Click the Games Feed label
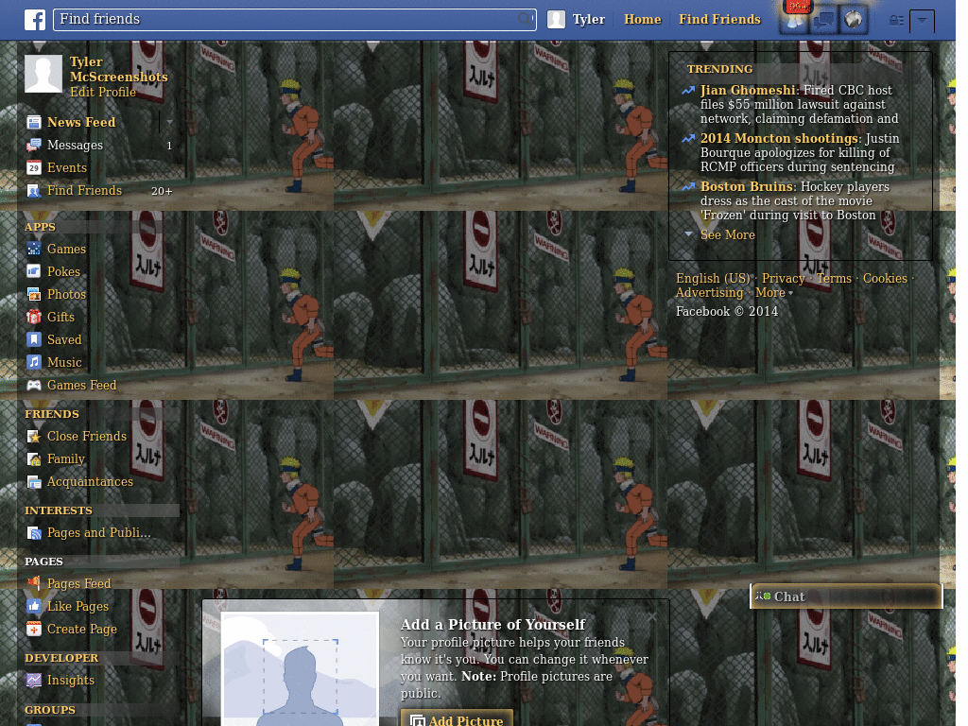The width and height of the screenshot is (968, 726). 81,386
